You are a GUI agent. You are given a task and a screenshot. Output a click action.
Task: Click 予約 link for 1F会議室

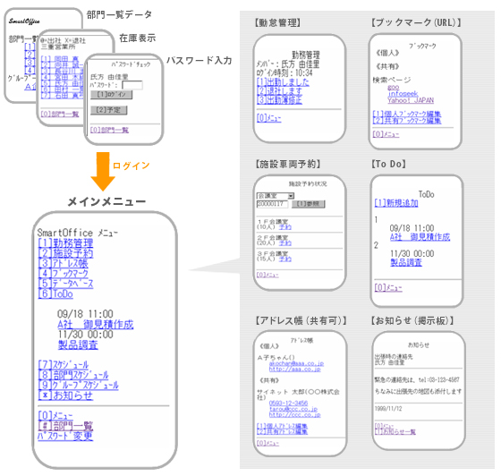[285, 227]
